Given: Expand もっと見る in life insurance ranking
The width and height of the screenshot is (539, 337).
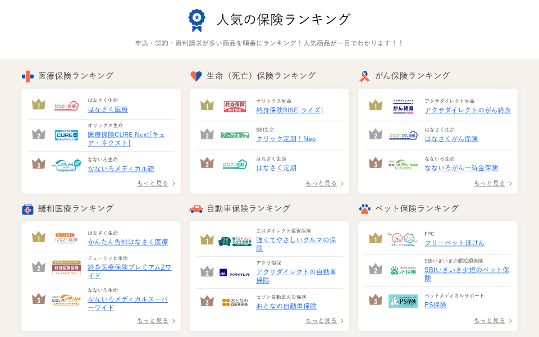Looking at the screenshot, I should click(x=324, y=183).
